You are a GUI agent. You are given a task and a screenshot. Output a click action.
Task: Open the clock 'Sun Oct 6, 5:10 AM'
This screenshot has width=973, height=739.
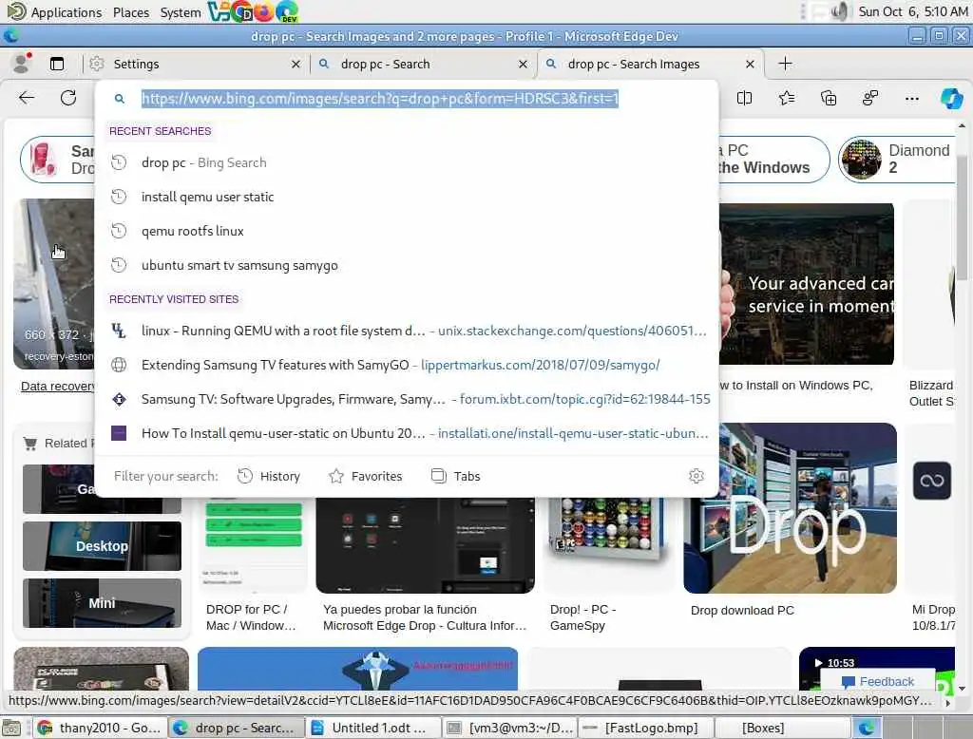[912, 11]
